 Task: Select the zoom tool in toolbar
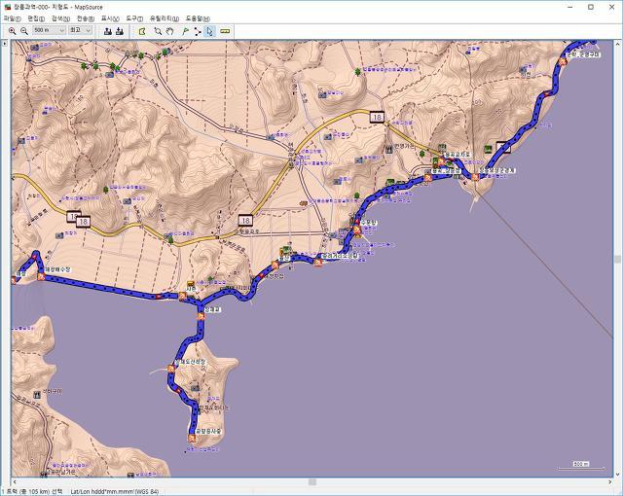point(158,31)
